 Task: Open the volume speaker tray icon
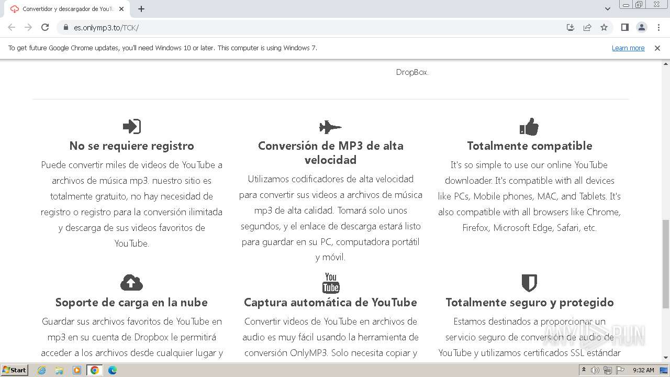pyautogui.click(x=596, y=370)
